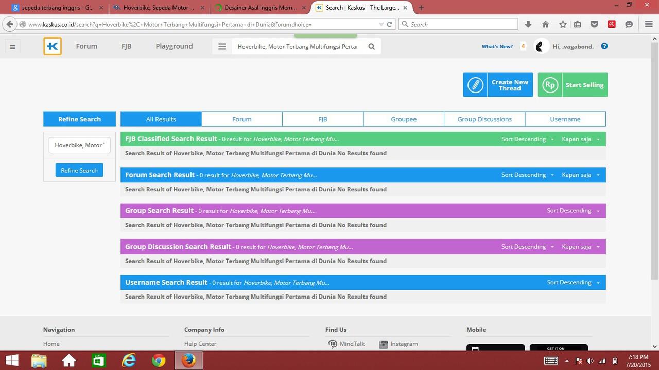Image resolution: width=659 pixels, height=370 pixels.
Task: Click the Instagram icon in footer
Action: pos(383,344)
